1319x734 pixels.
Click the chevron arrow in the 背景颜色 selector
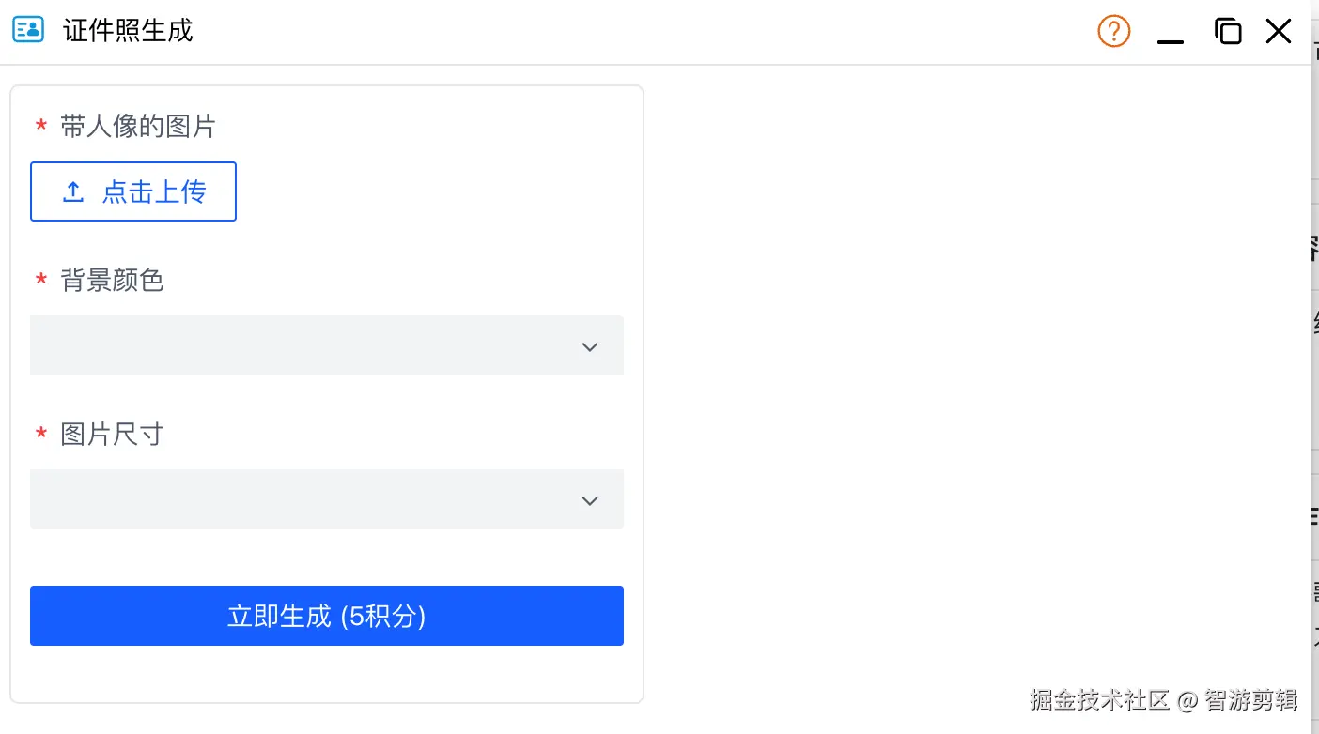590,347
